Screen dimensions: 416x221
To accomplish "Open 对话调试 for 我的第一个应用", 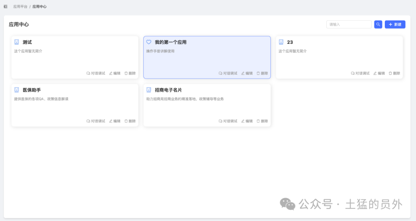I will (x=228, y=73).
